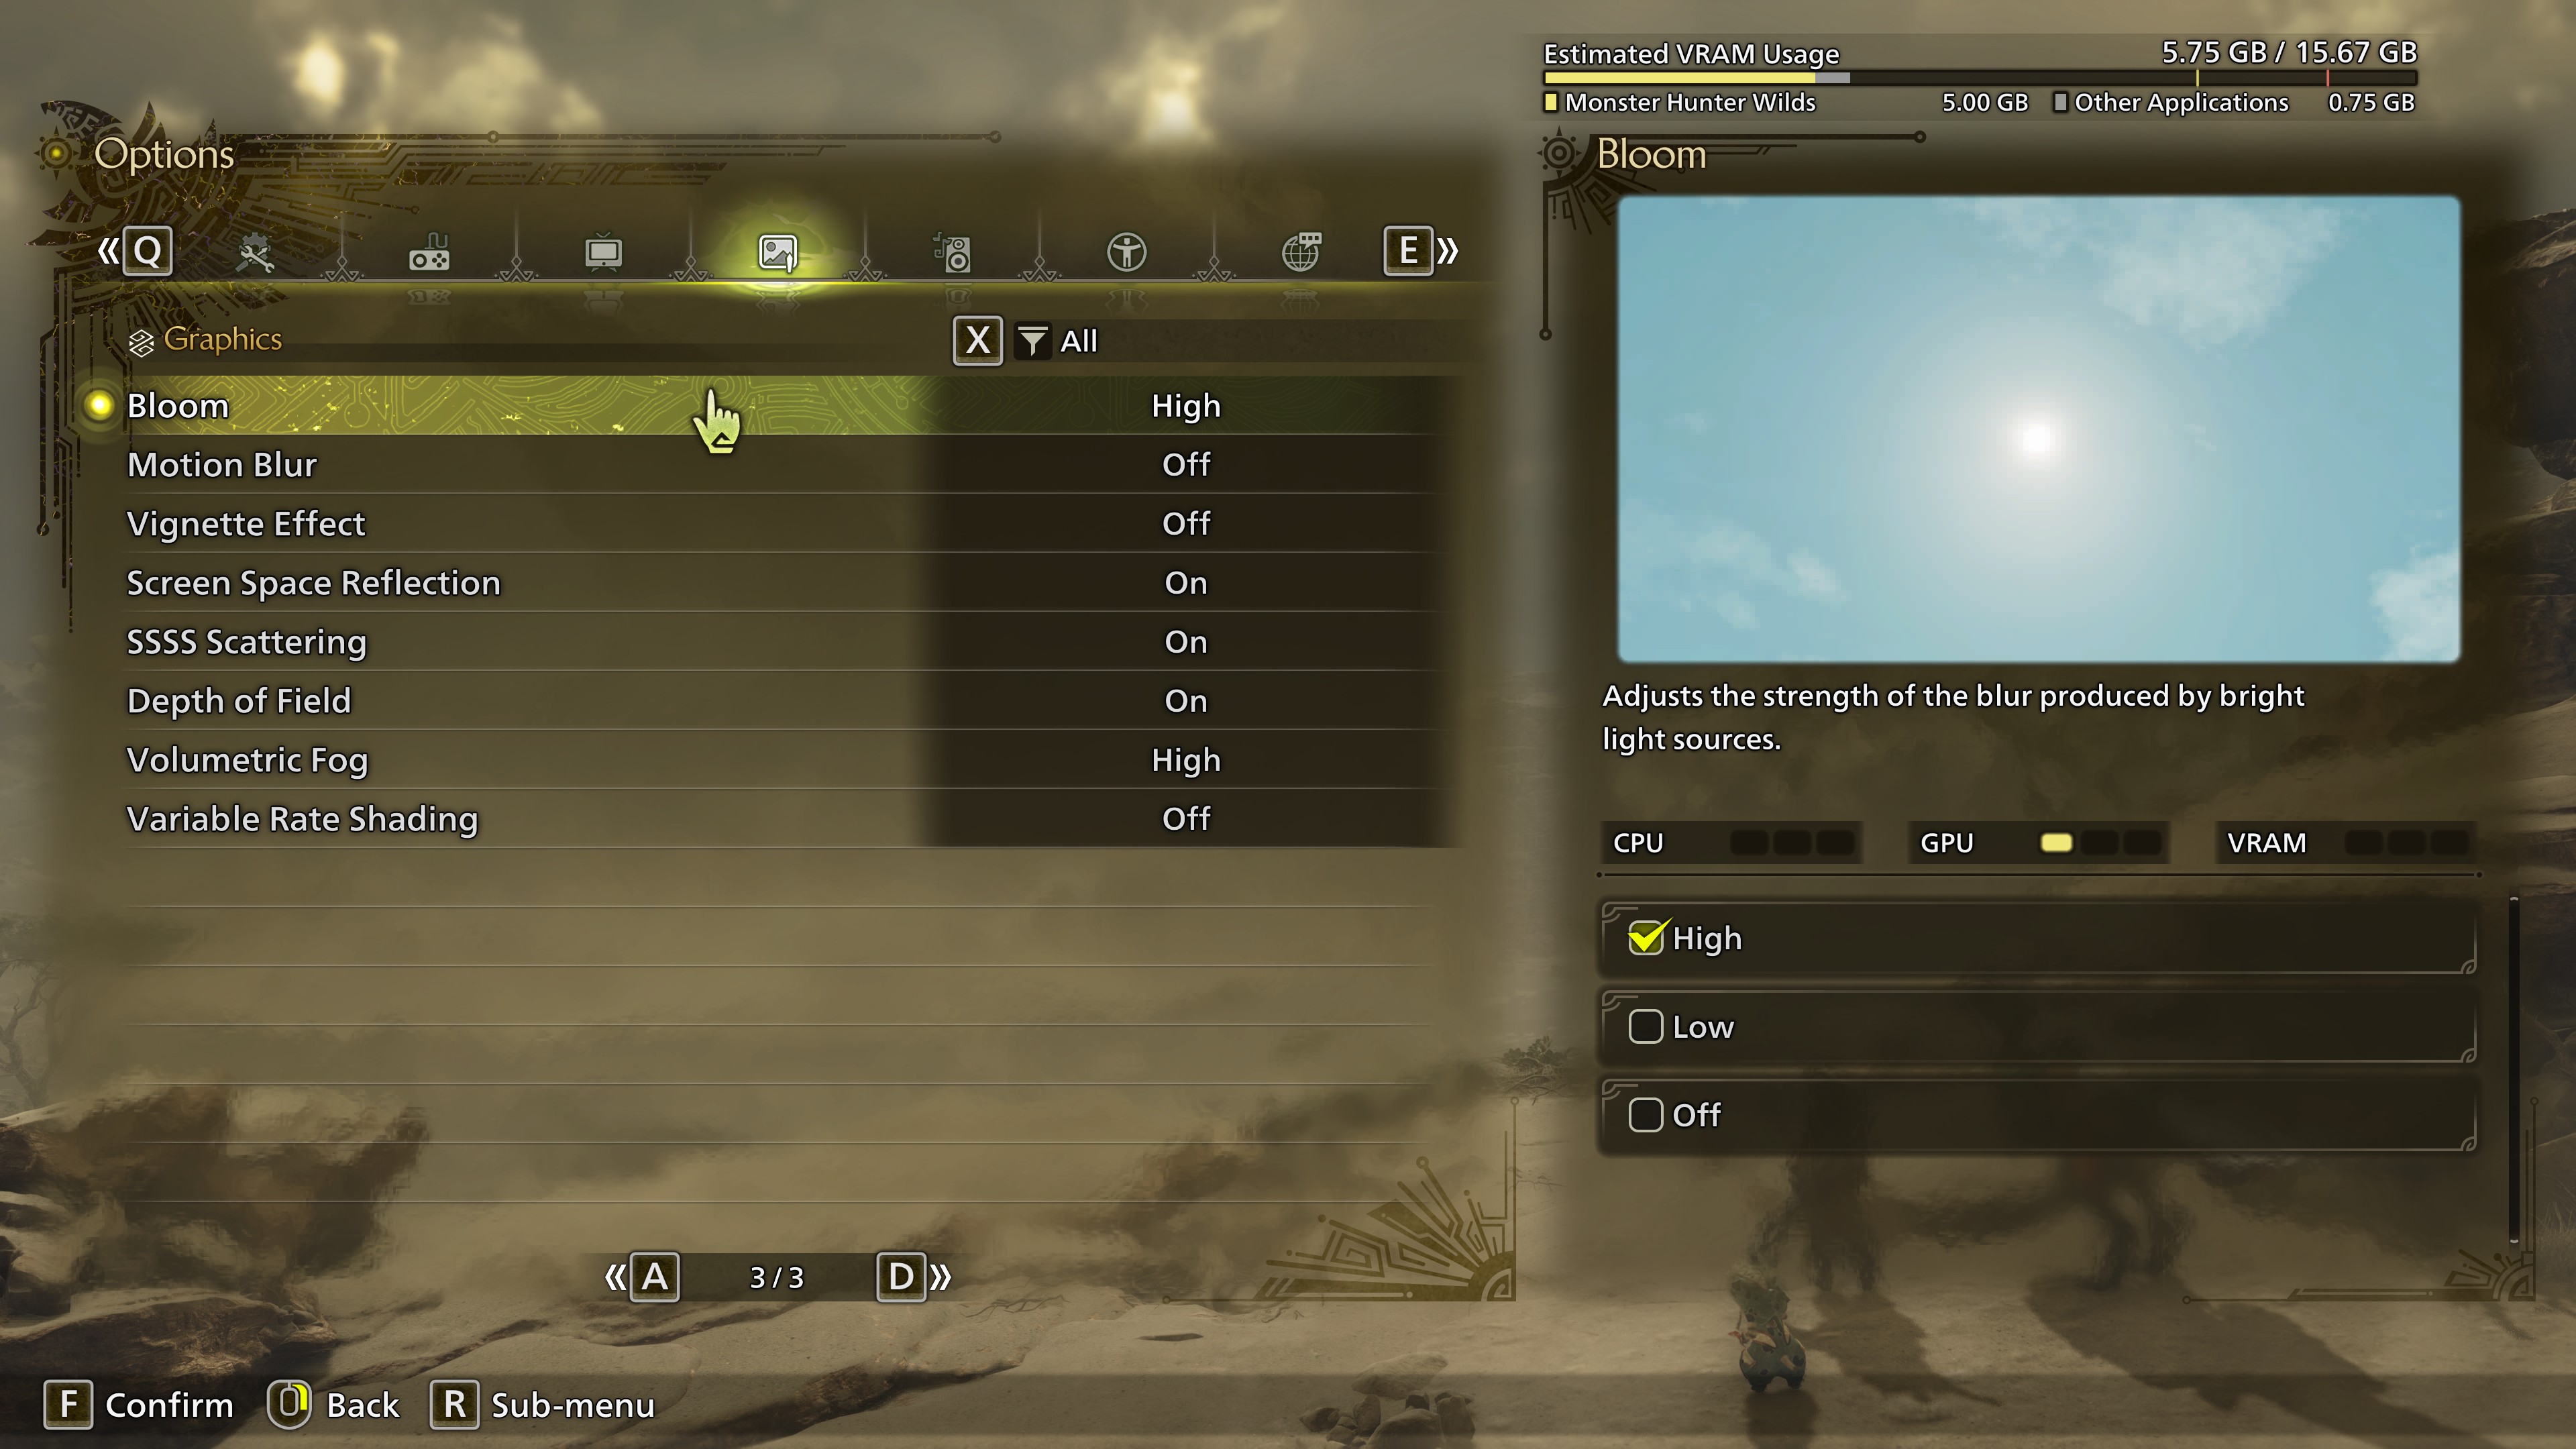Navigate to next settings page D
The image size is (2576, 1449).
[x=899, y=1276]
